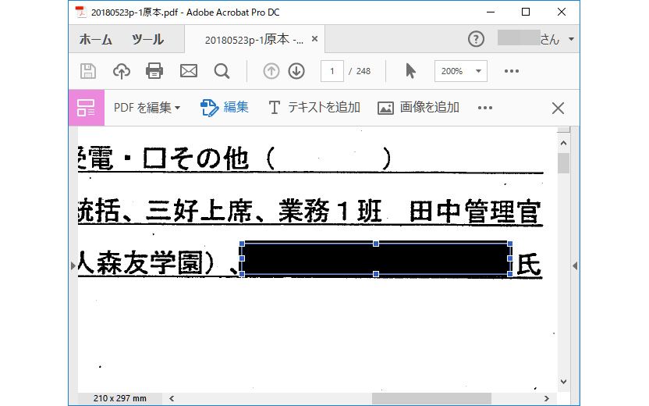Click top-middle handle of black box

376,244
